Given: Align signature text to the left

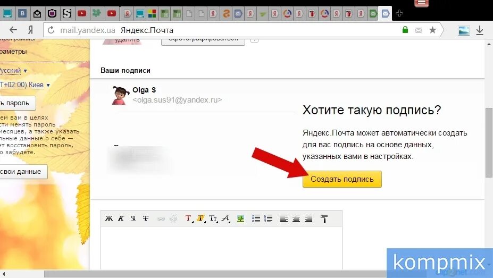Looking at the screenshot, I should coord(284,218).
